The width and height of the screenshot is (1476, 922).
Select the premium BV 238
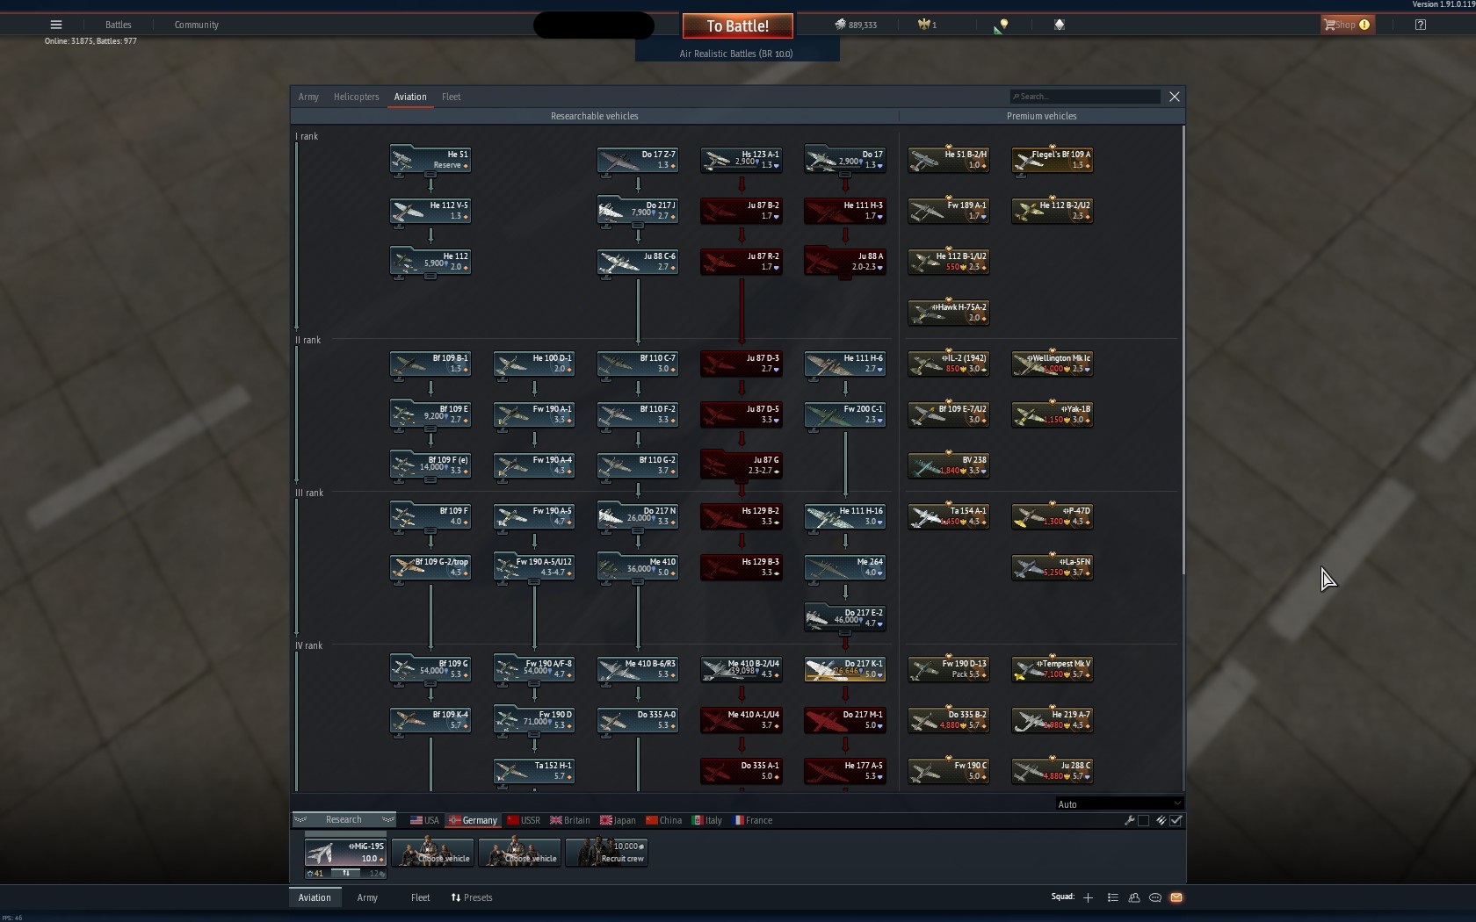point(949,465)
